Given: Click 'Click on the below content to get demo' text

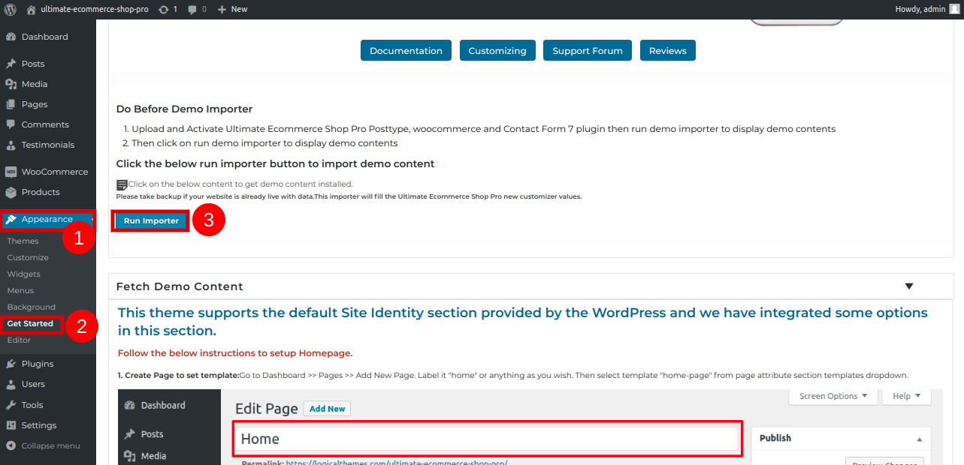Looking at the screenshot, I should pyautogui.click(x=240, y=184).
